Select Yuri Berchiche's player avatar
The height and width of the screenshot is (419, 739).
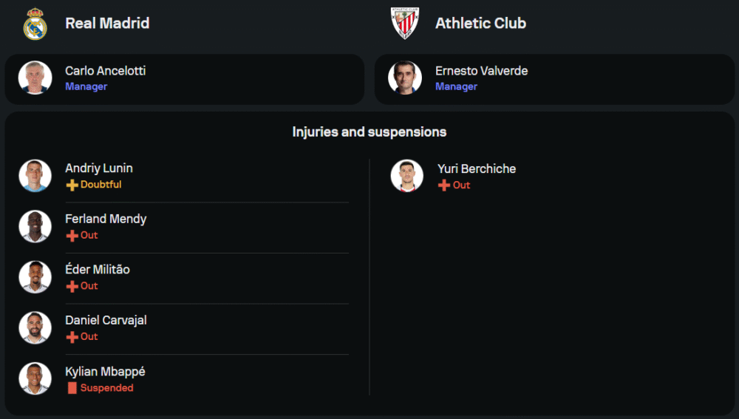click(x=407, y=176)
